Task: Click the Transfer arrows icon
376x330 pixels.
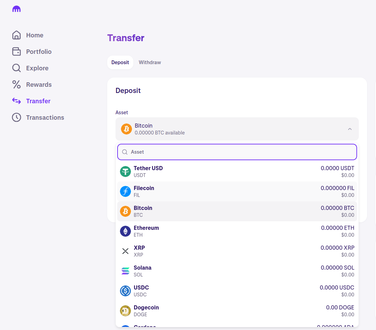Action: coord(16,101)
